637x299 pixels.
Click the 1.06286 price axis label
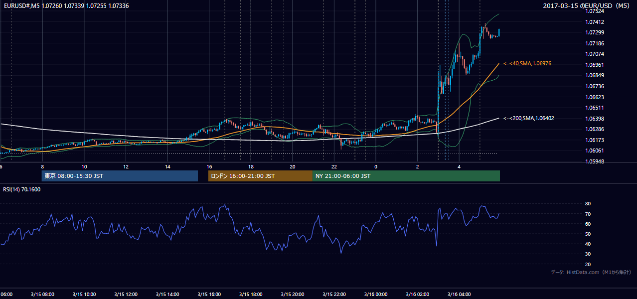click(595, 129)
